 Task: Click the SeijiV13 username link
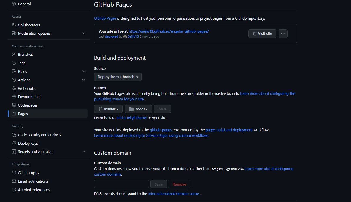133,36
